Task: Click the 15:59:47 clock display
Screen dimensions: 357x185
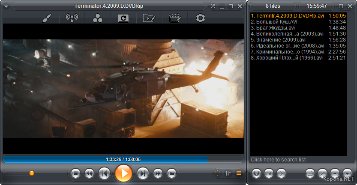Action: [x=316, y=6]
